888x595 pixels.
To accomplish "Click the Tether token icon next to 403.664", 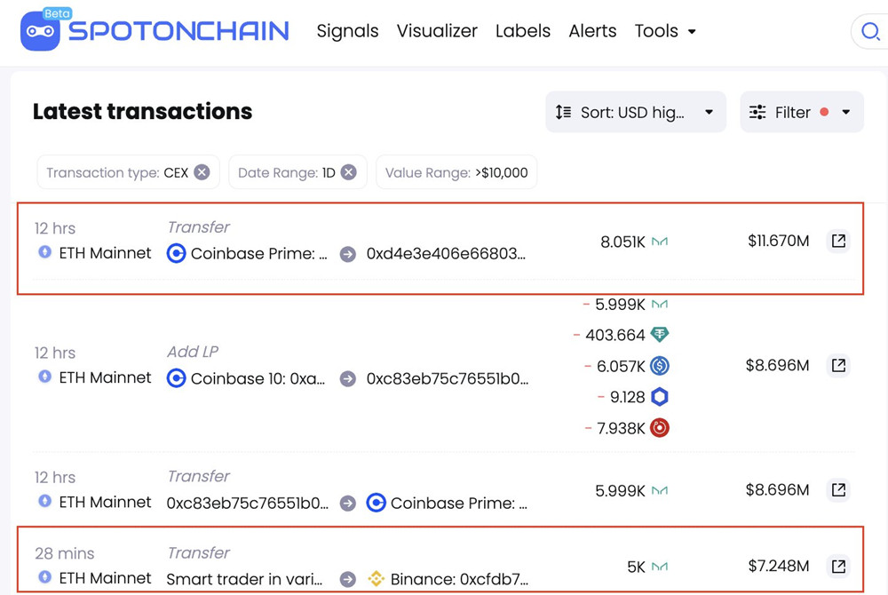I will tap(659, 335).
